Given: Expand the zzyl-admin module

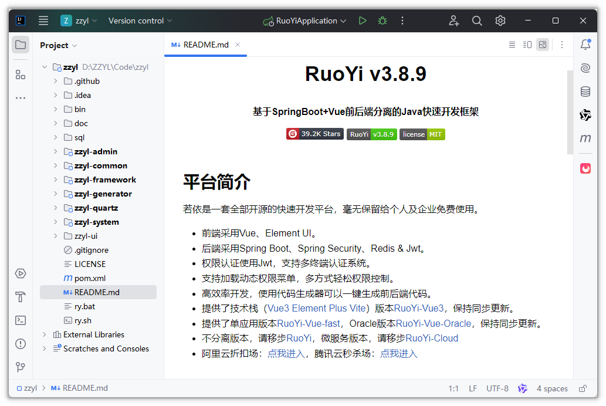Looking at the screenshot, I should 56,151.
